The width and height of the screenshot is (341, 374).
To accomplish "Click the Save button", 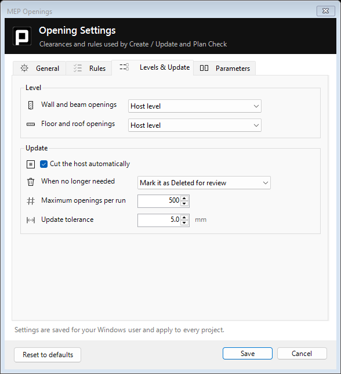I will pos(248,354).
